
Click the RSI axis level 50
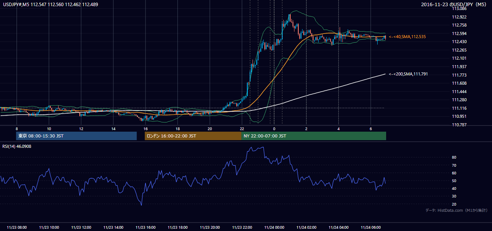point(454,181)
